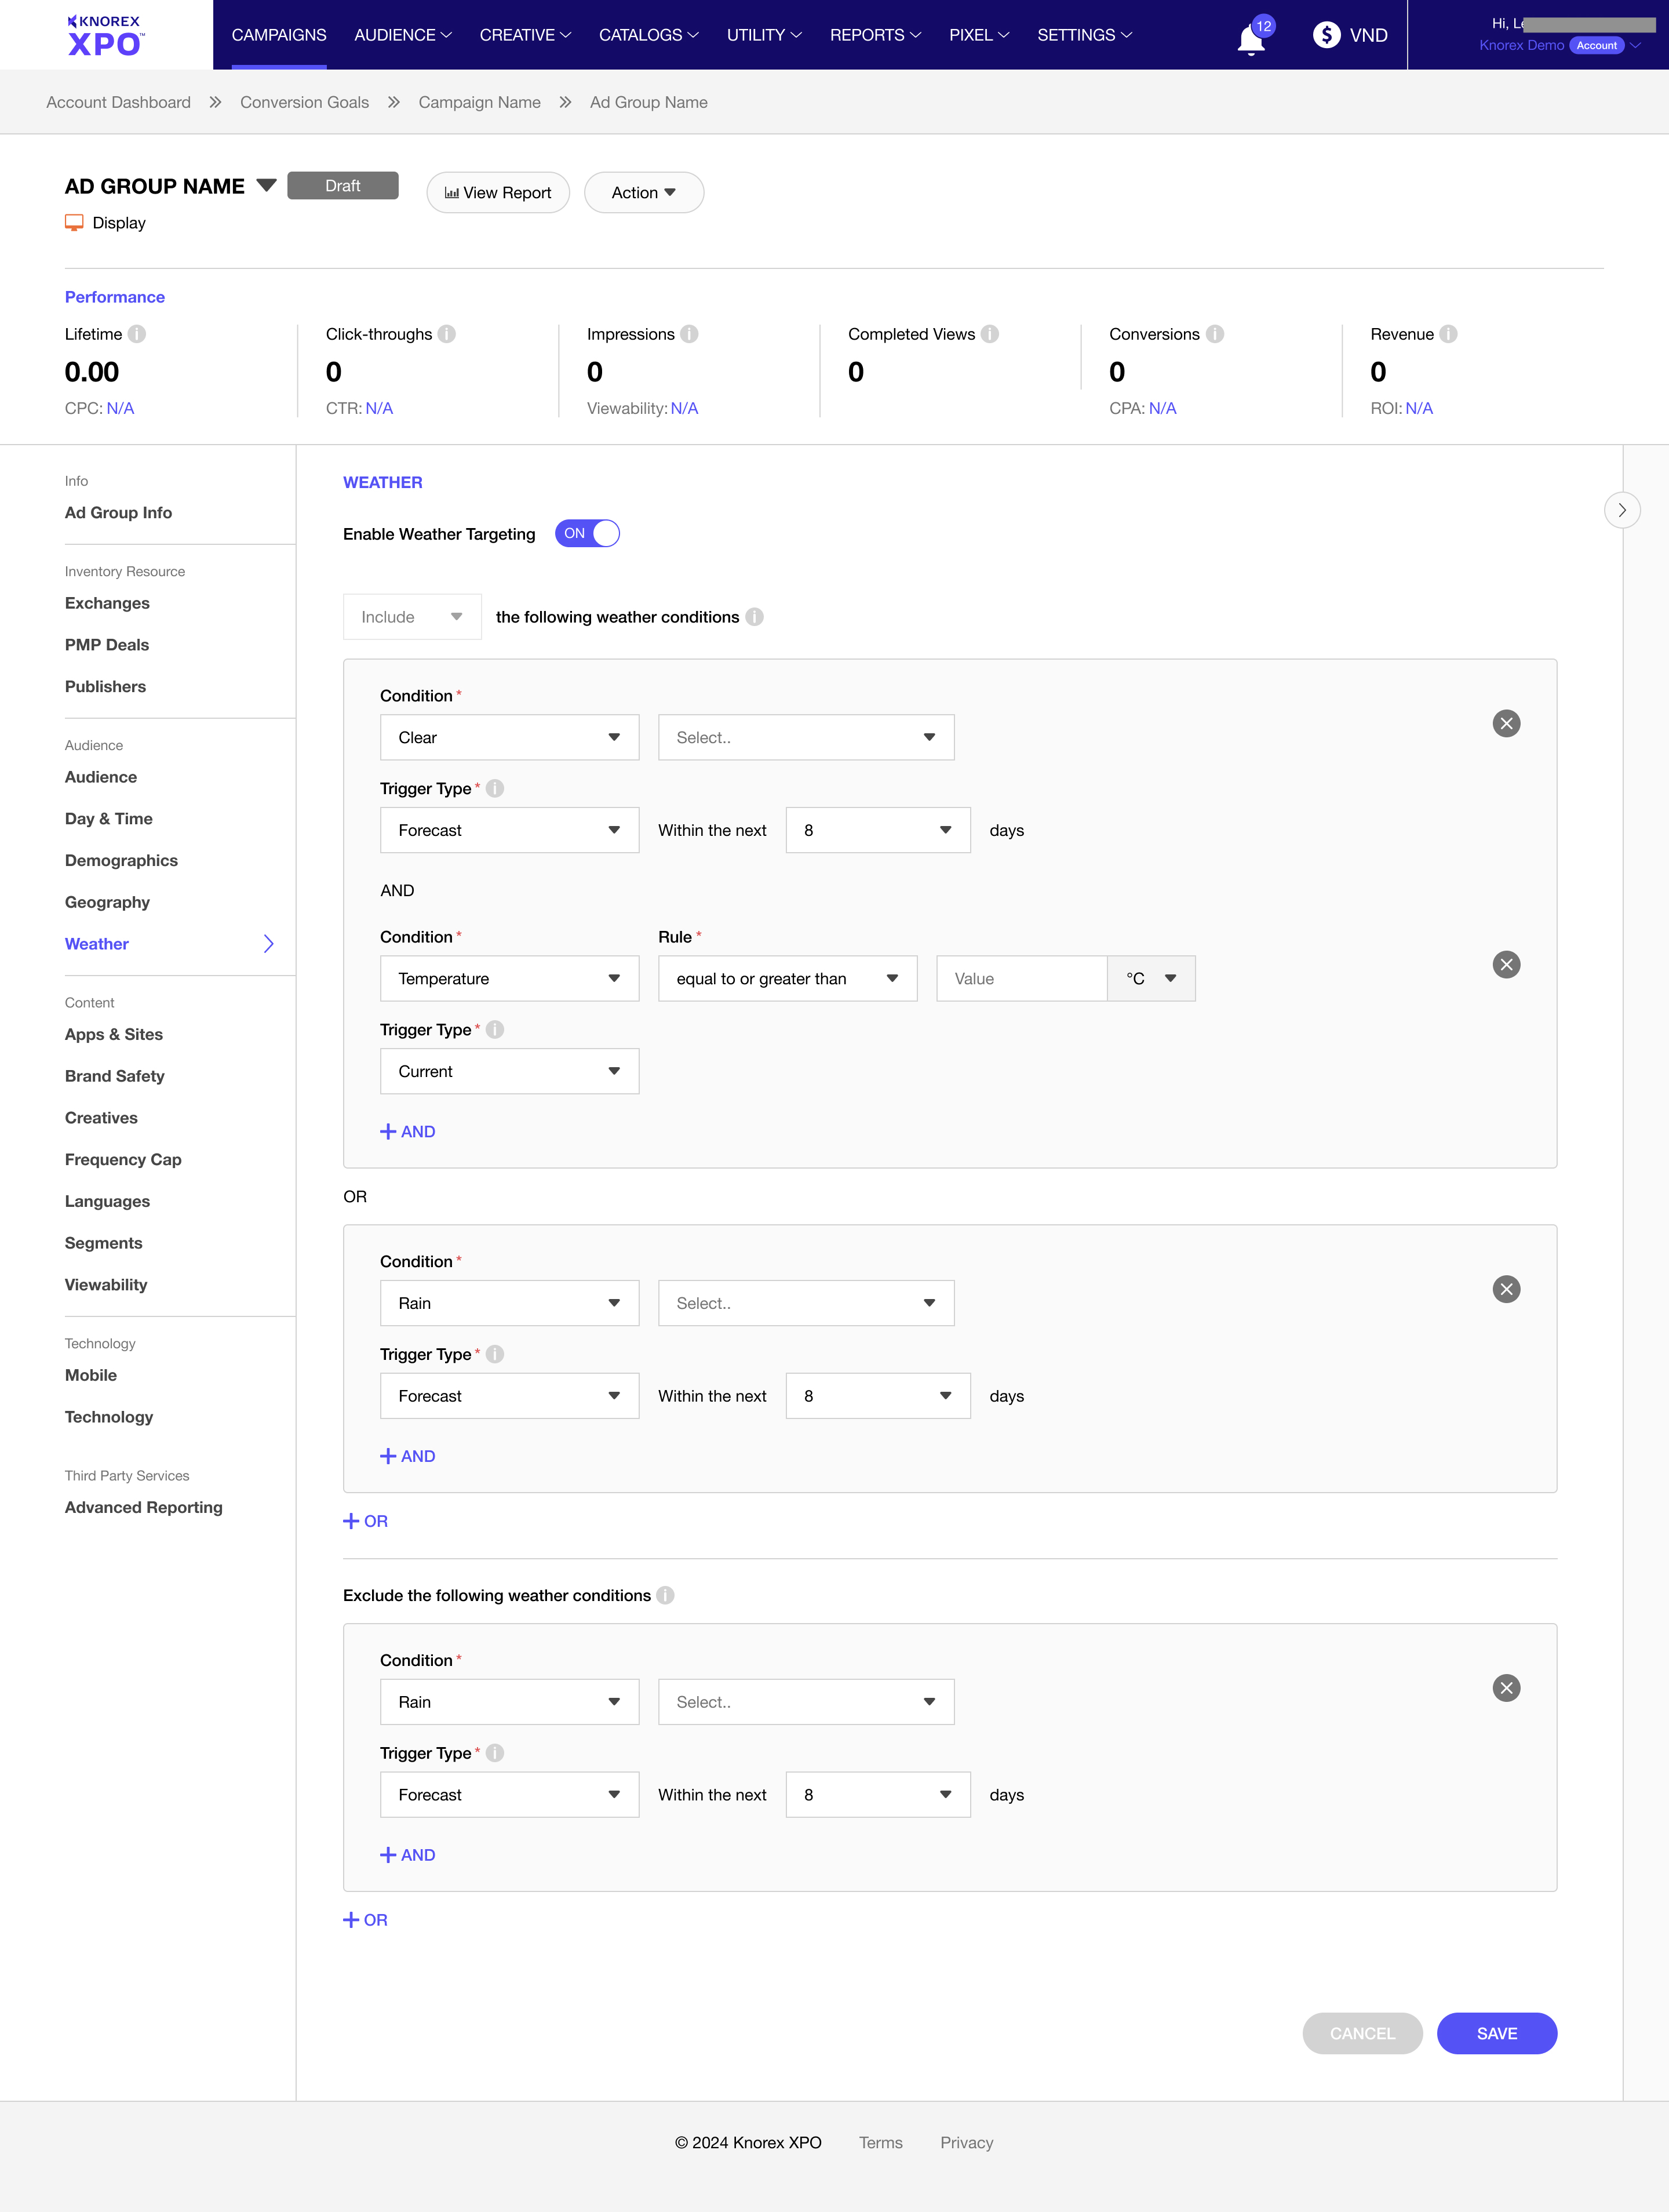
Task: Remove the Clear condition row
Action: click(x=1506, y=723)
